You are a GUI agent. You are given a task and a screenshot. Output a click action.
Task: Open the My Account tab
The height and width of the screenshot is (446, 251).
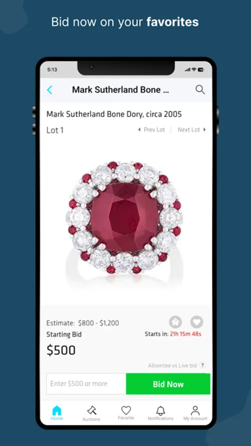195,413
